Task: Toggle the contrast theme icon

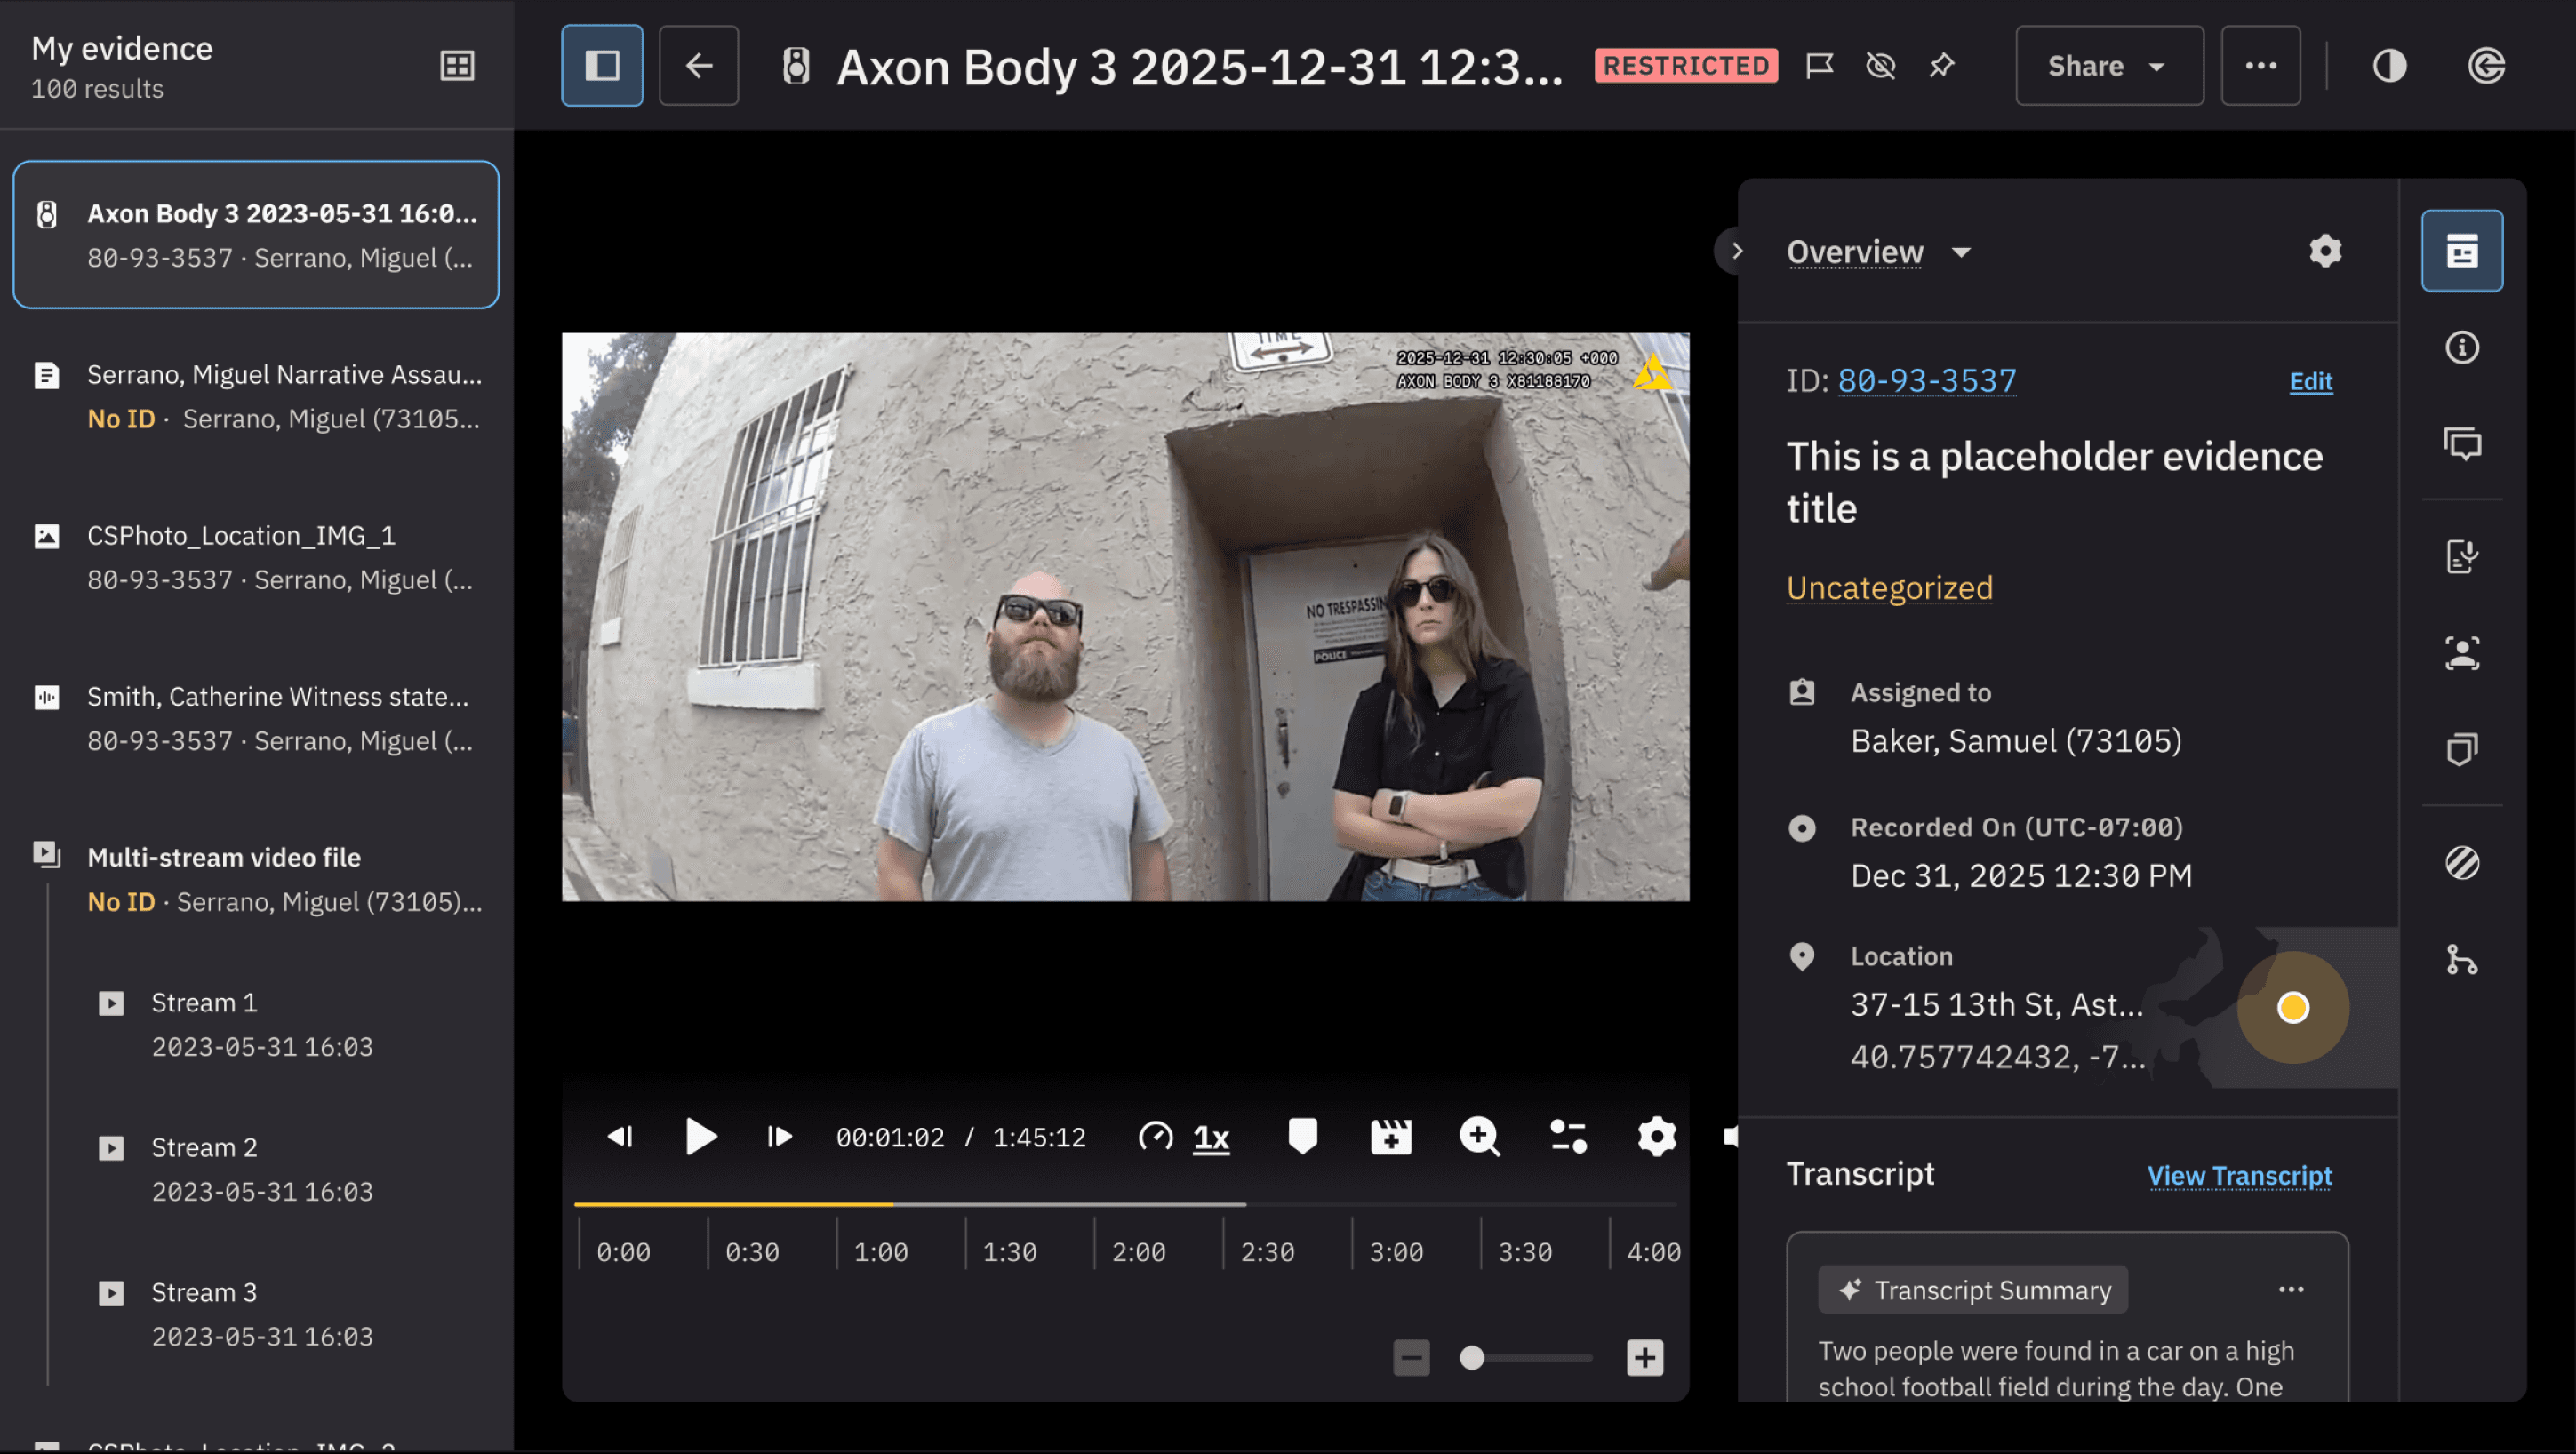Action: pos(2389,66)
